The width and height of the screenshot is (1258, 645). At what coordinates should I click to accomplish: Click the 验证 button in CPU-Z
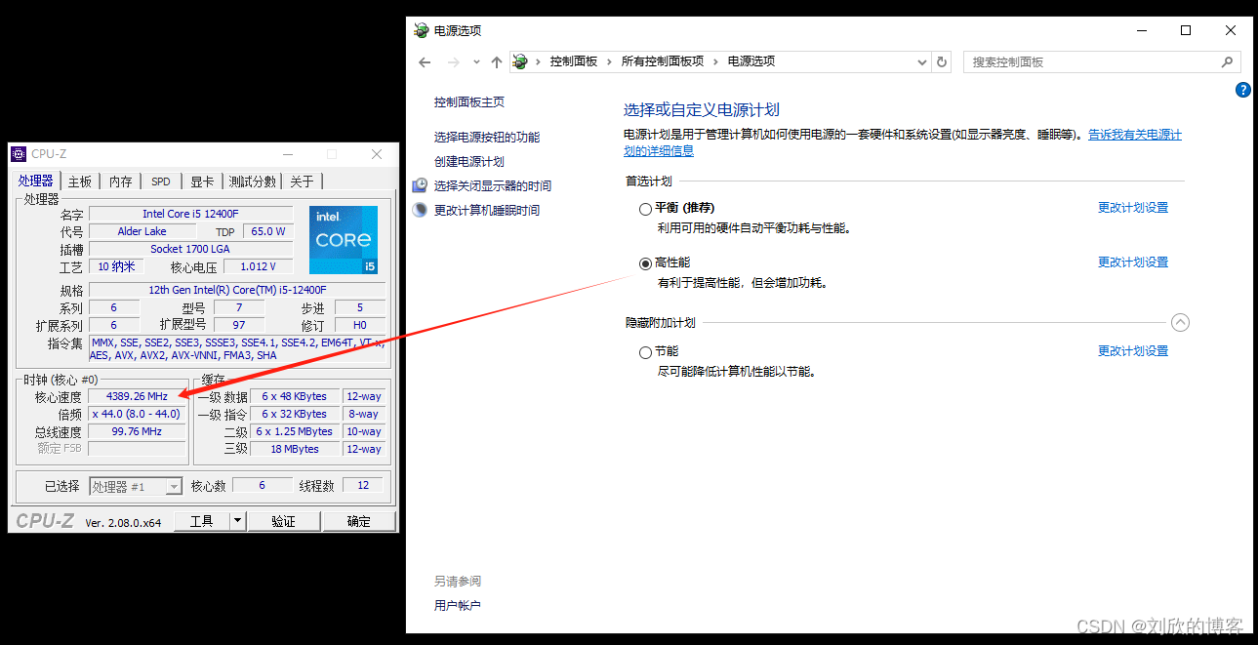284,521
